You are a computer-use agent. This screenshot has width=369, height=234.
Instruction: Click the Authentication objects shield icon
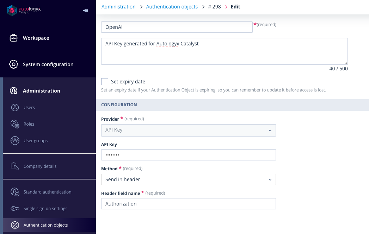tap(15, 225)
